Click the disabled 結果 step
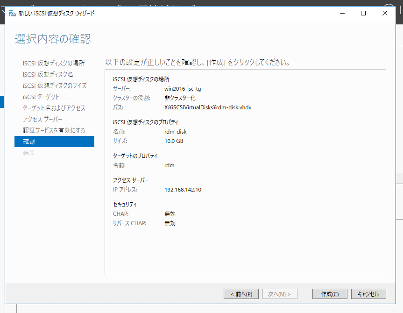 [x=29, y=153]
